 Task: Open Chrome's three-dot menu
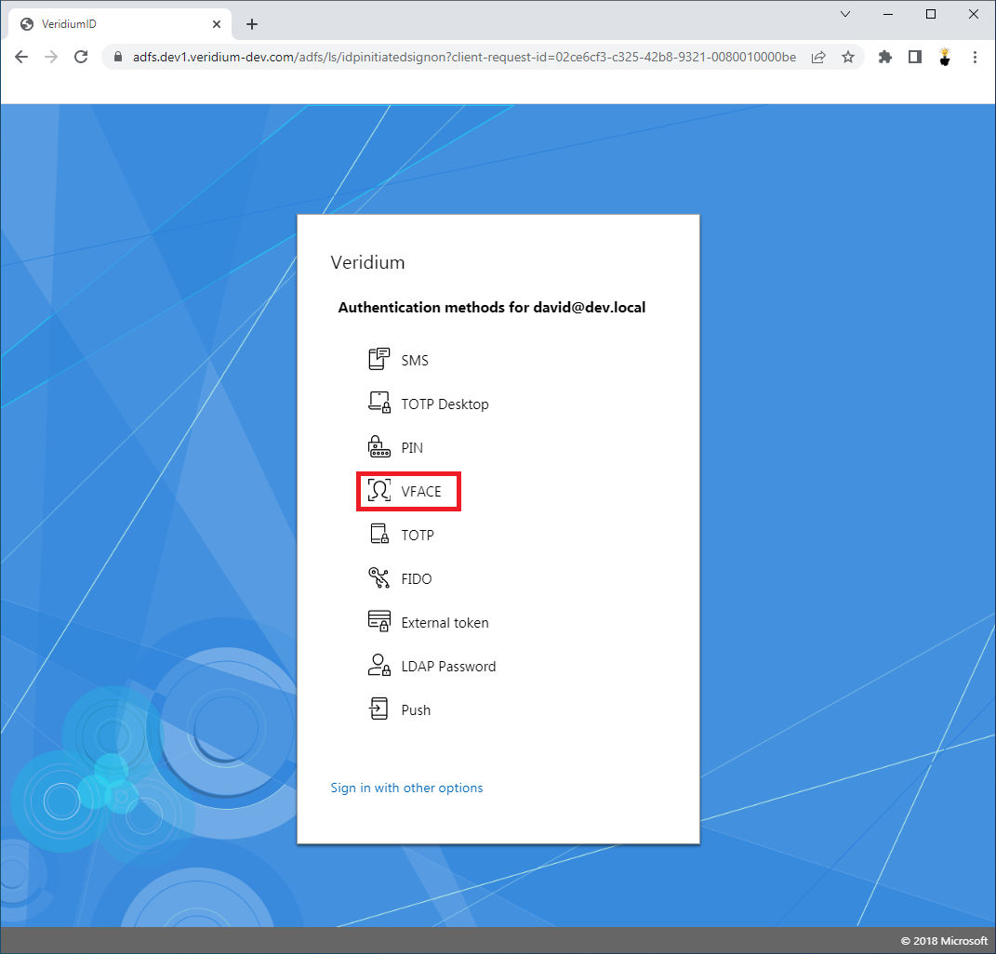(x=975, y=57)
